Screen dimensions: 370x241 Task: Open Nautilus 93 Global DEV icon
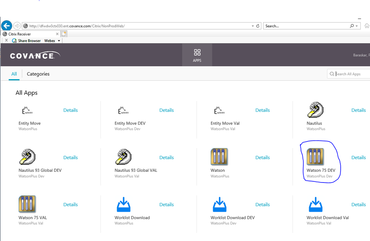[x=27, y=157]
